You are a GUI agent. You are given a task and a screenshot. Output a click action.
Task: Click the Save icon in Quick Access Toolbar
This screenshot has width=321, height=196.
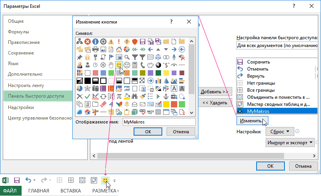click(17, 180)
